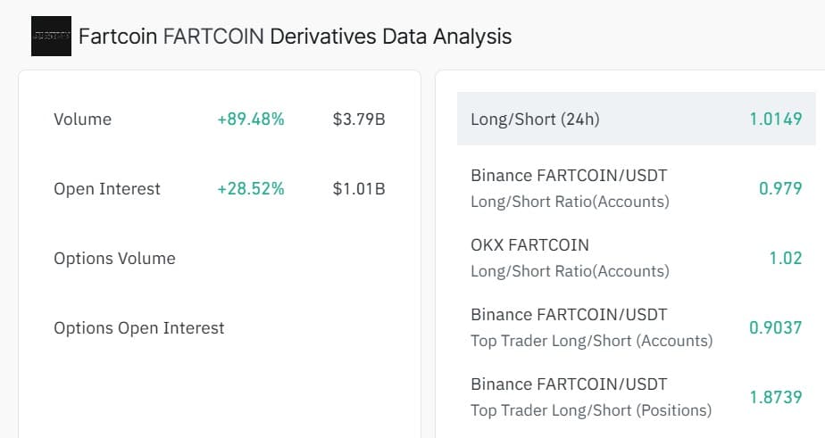Select the Volume label

tap(82, 119)
